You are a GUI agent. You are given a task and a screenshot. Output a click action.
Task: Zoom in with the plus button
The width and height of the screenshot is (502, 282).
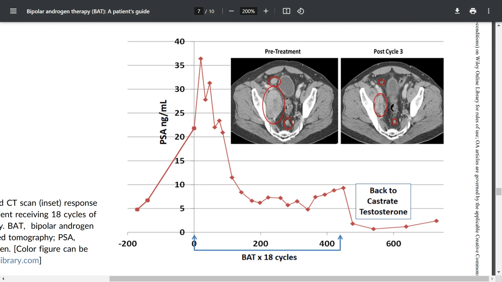pos(266,11)
